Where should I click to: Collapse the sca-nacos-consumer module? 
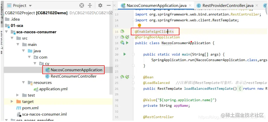click(6, 32)
